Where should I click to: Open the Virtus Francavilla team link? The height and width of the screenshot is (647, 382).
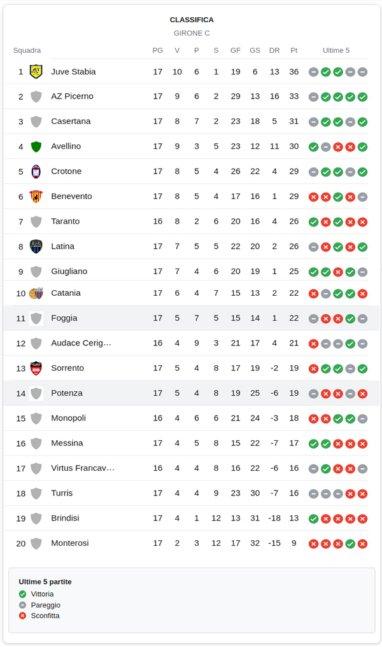coord(83,468)
